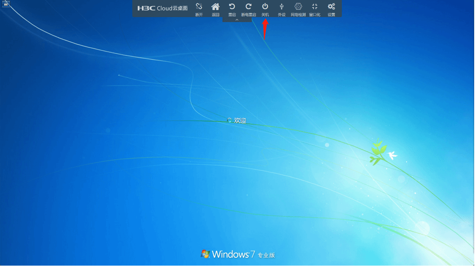The height and width of the screenshot is (266, 475).
Task: Click the 关机 shutdown power icon
Action: click(x=265, y=6)
